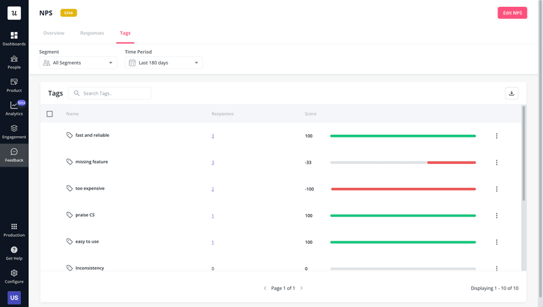Switch to the Responses tab

92,33
